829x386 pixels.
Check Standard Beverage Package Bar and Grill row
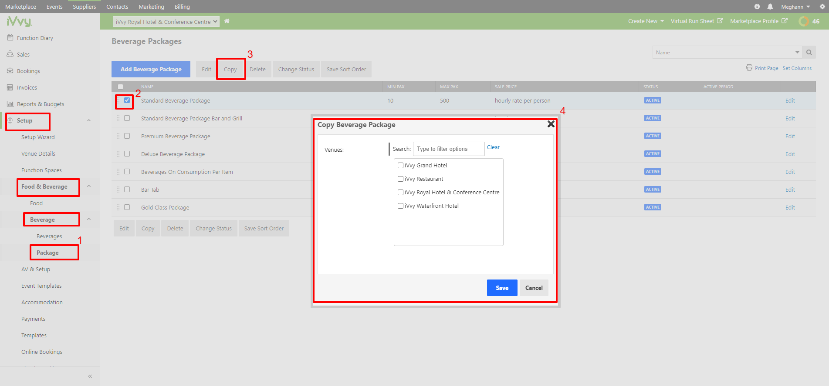pos(127,118)
